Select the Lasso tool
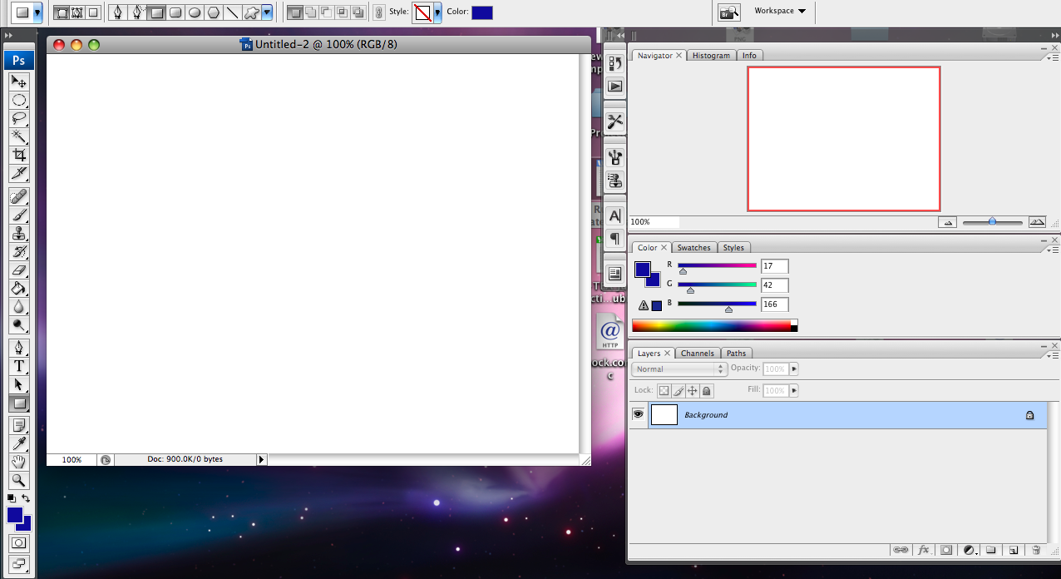The width and height of the screenshot is (1061, 579). [x=18, y=118]
